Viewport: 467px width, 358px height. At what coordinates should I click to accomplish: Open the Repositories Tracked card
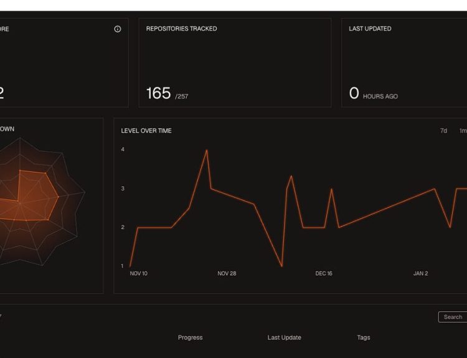click(x=235, y=62)
